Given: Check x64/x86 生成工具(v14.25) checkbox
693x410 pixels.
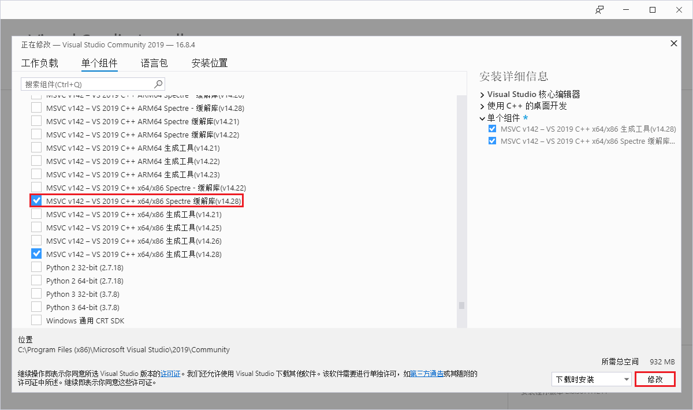Looking at the screenshot, I should click(36, 228).
